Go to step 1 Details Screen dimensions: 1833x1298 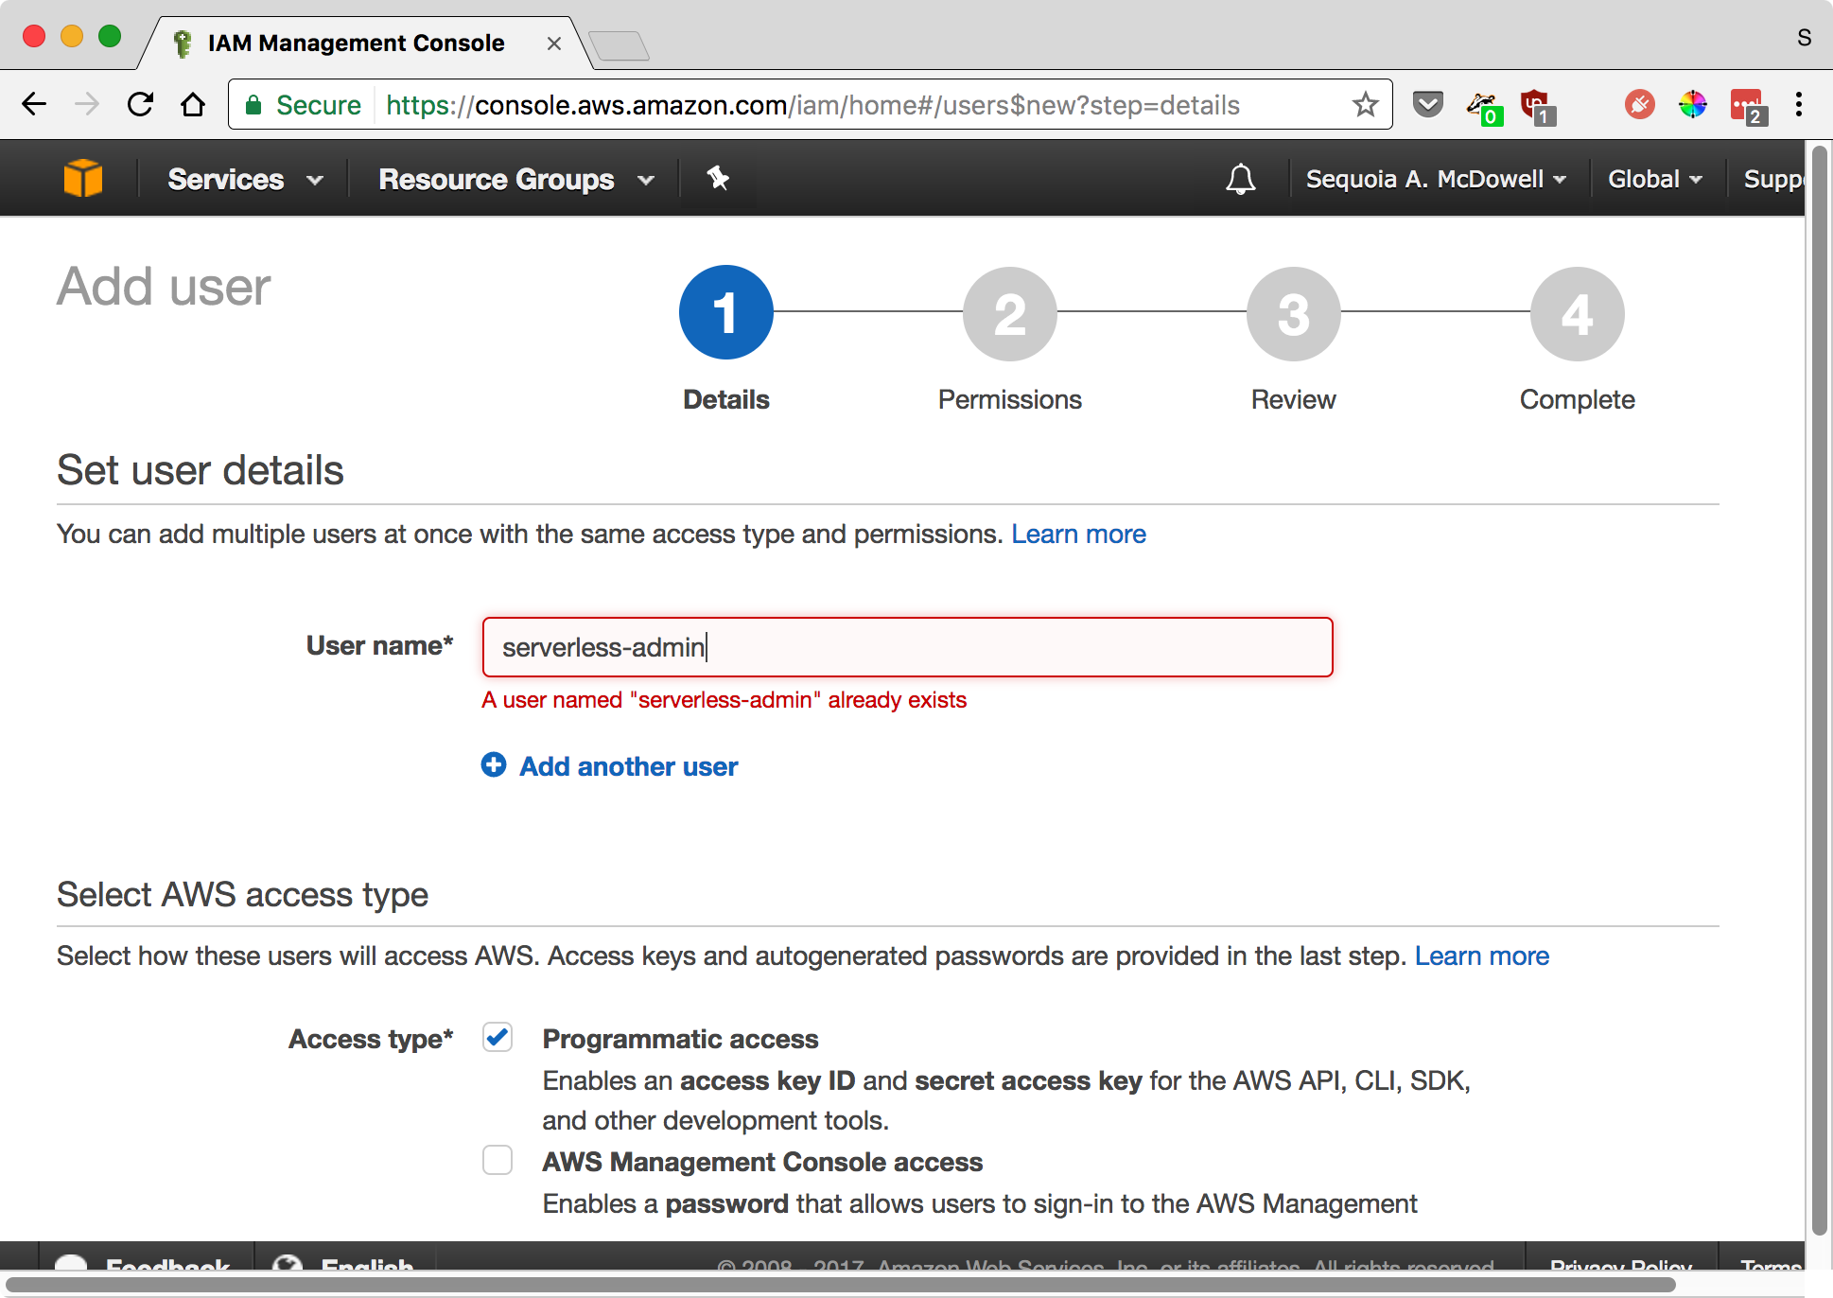[x=726, y=313]
